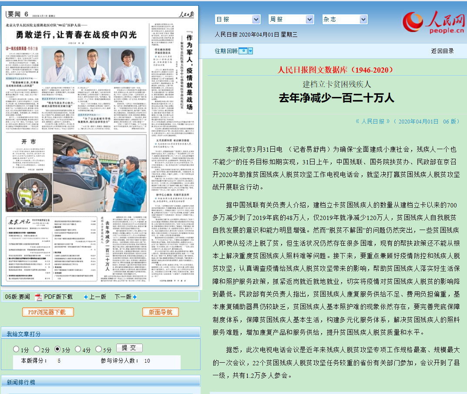Open the 杂志 dropdown menu
Screen dimensions: 467x394
tap(345, 20)
